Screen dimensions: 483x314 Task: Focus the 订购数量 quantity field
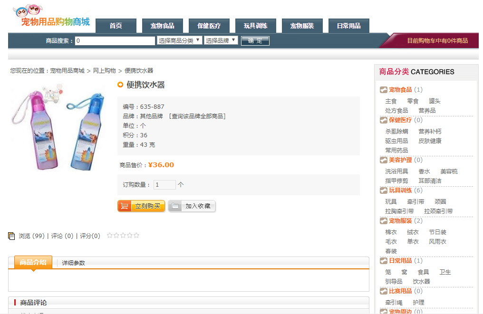coord(164,185)
